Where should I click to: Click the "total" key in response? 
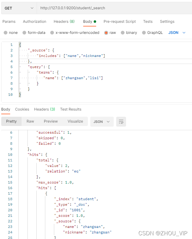(x=44, y=160)
